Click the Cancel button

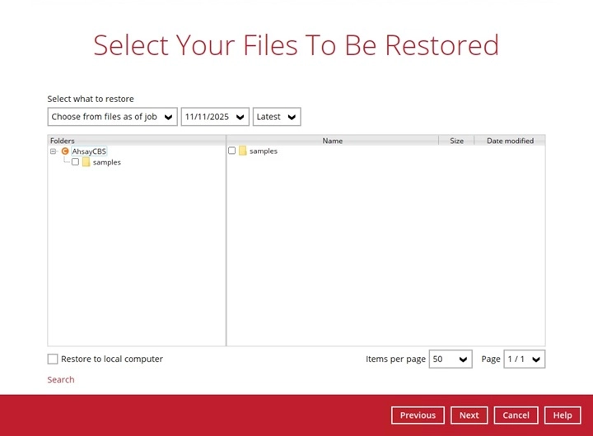516,415
